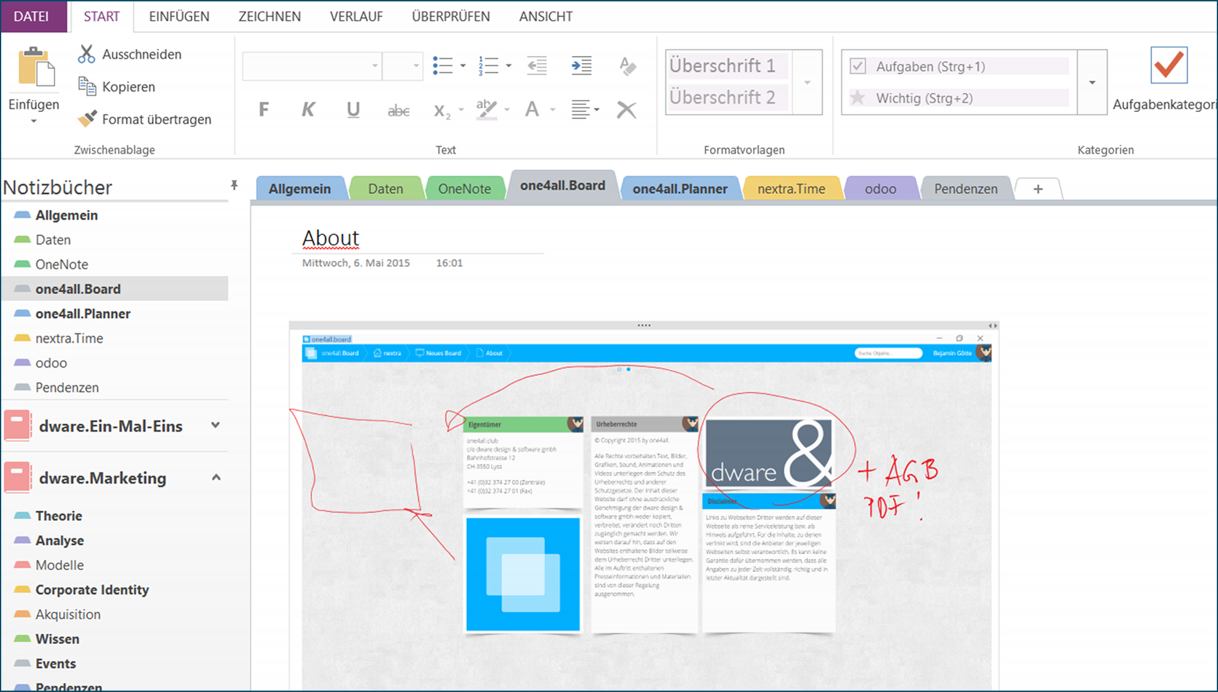Open the DATEI menu
The width and height of the screenshot is (1218, 692).
31,17
